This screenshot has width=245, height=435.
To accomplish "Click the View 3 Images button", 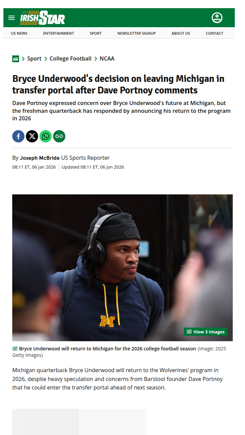I will pyautogui.click(x=206, y=332).
